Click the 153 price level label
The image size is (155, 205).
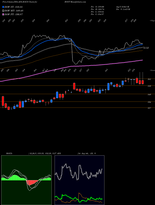pyautogui.click(x=149, y=86)
